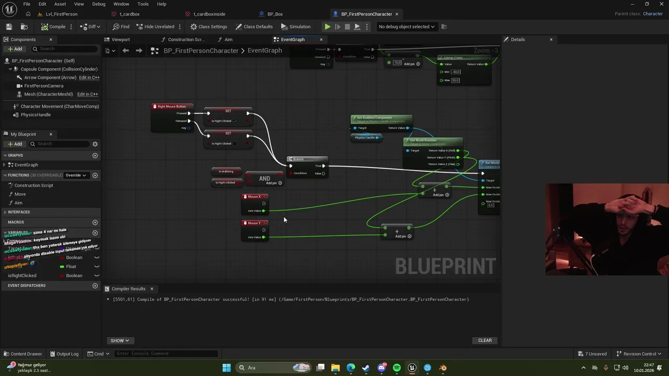Navigate back in graph history
This screenshot has height=376, width=669.
coord(125,51)
